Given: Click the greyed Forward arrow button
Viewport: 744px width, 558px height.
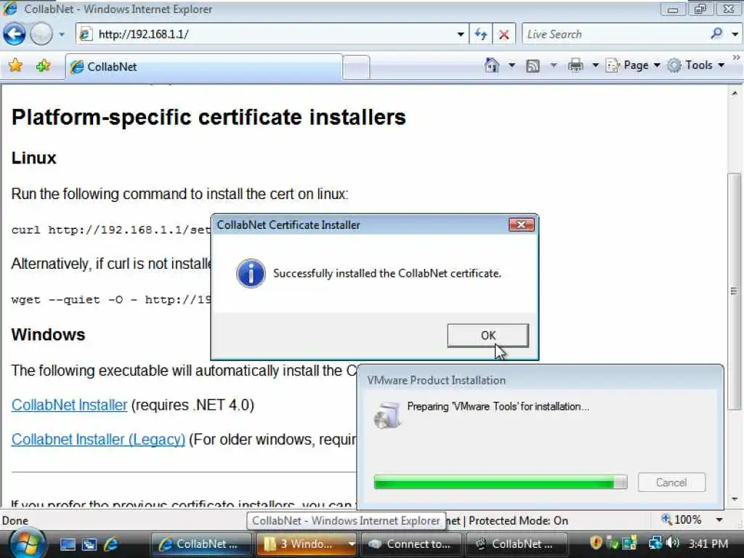Looking at the screenshot, I should tap(41, 34).
